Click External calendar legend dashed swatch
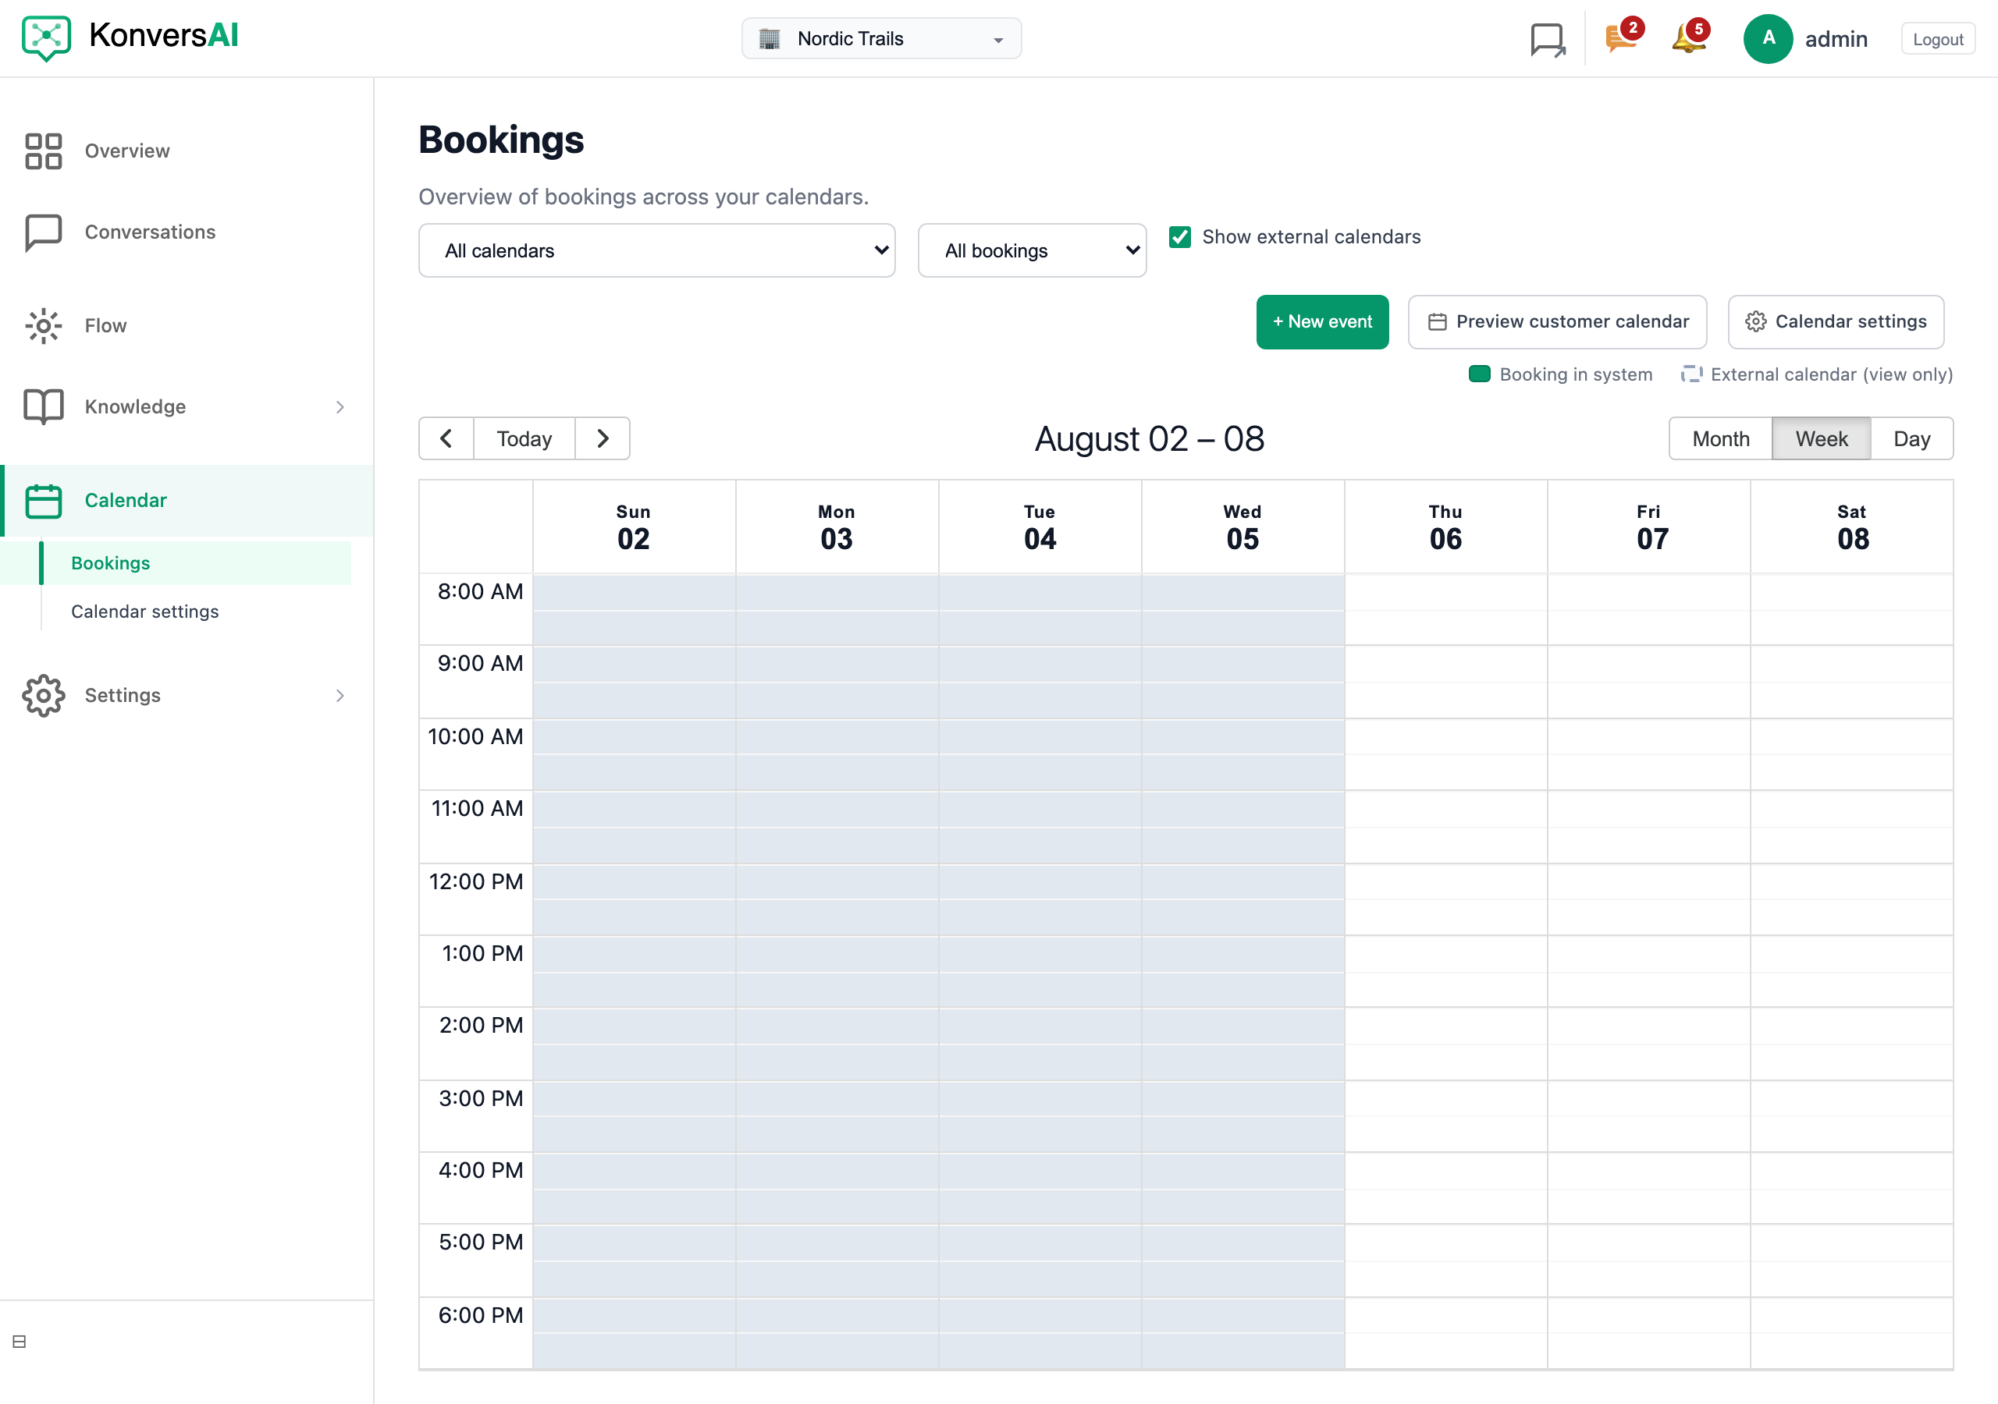 pos(1692,374)
